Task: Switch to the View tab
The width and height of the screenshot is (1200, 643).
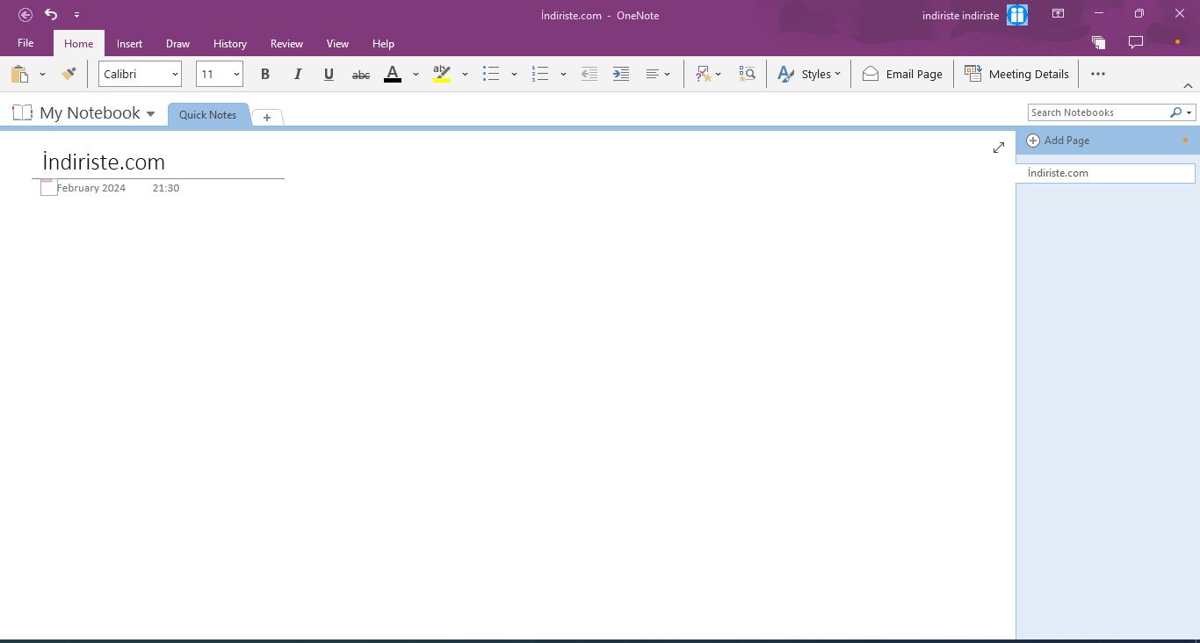Action: click(x=337, y=44)
